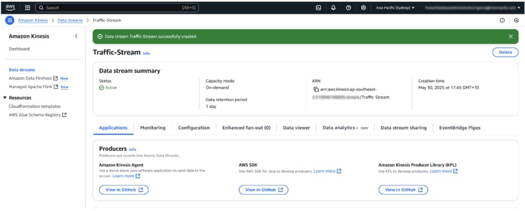Collapse the Amazon Kinesis side navigation

pyautogui.click(x=76, y=36)
